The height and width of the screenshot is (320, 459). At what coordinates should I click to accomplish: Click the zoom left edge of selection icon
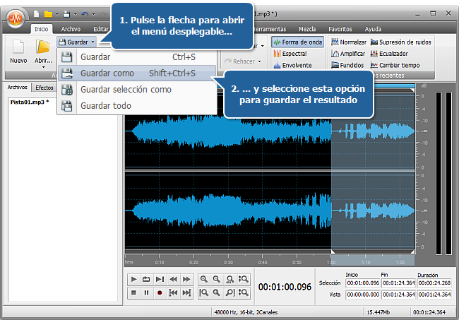[x=204, y=292]
